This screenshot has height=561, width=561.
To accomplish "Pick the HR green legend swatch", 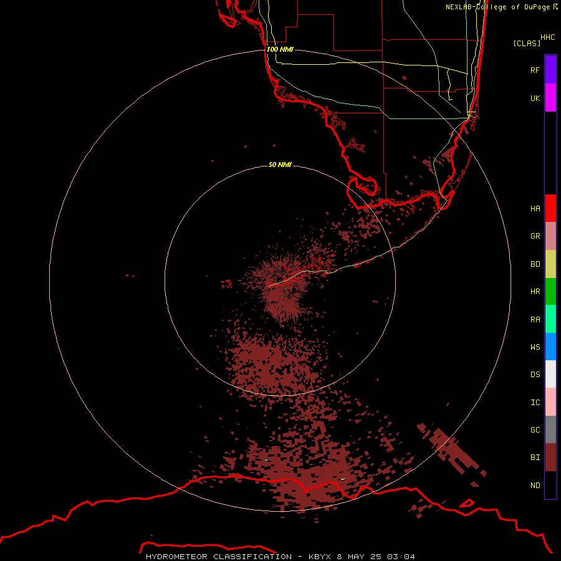I will pos(550,291).
